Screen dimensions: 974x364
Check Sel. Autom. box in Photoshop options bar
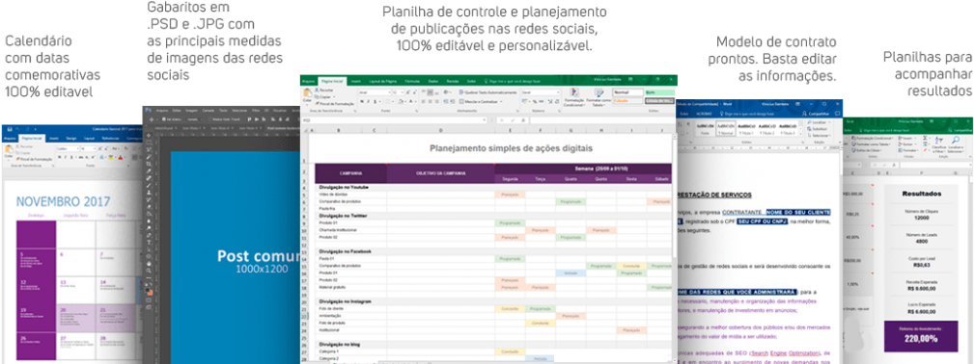163,119
